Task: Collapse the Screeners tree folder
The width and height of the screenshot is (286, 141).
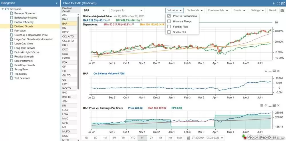Action: pyautogui.click(x=3, y=9)
